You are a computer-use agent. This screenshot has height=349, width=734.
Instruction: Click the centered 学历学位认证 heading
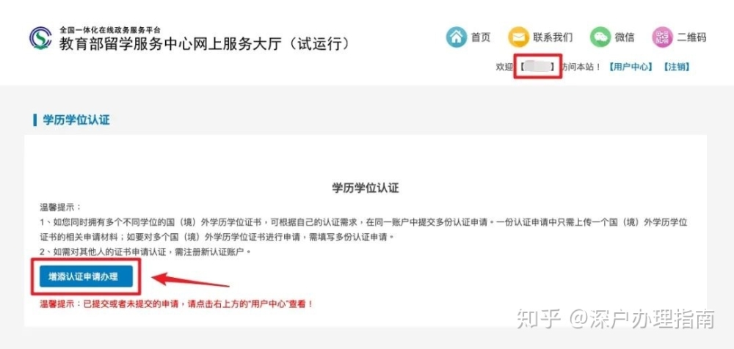click(x=365, y=188)
